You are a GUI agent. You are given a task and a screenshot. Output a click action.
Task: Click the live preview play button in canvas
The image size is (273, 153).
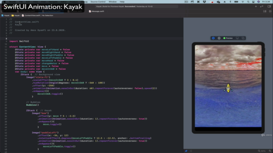(213, 38)
